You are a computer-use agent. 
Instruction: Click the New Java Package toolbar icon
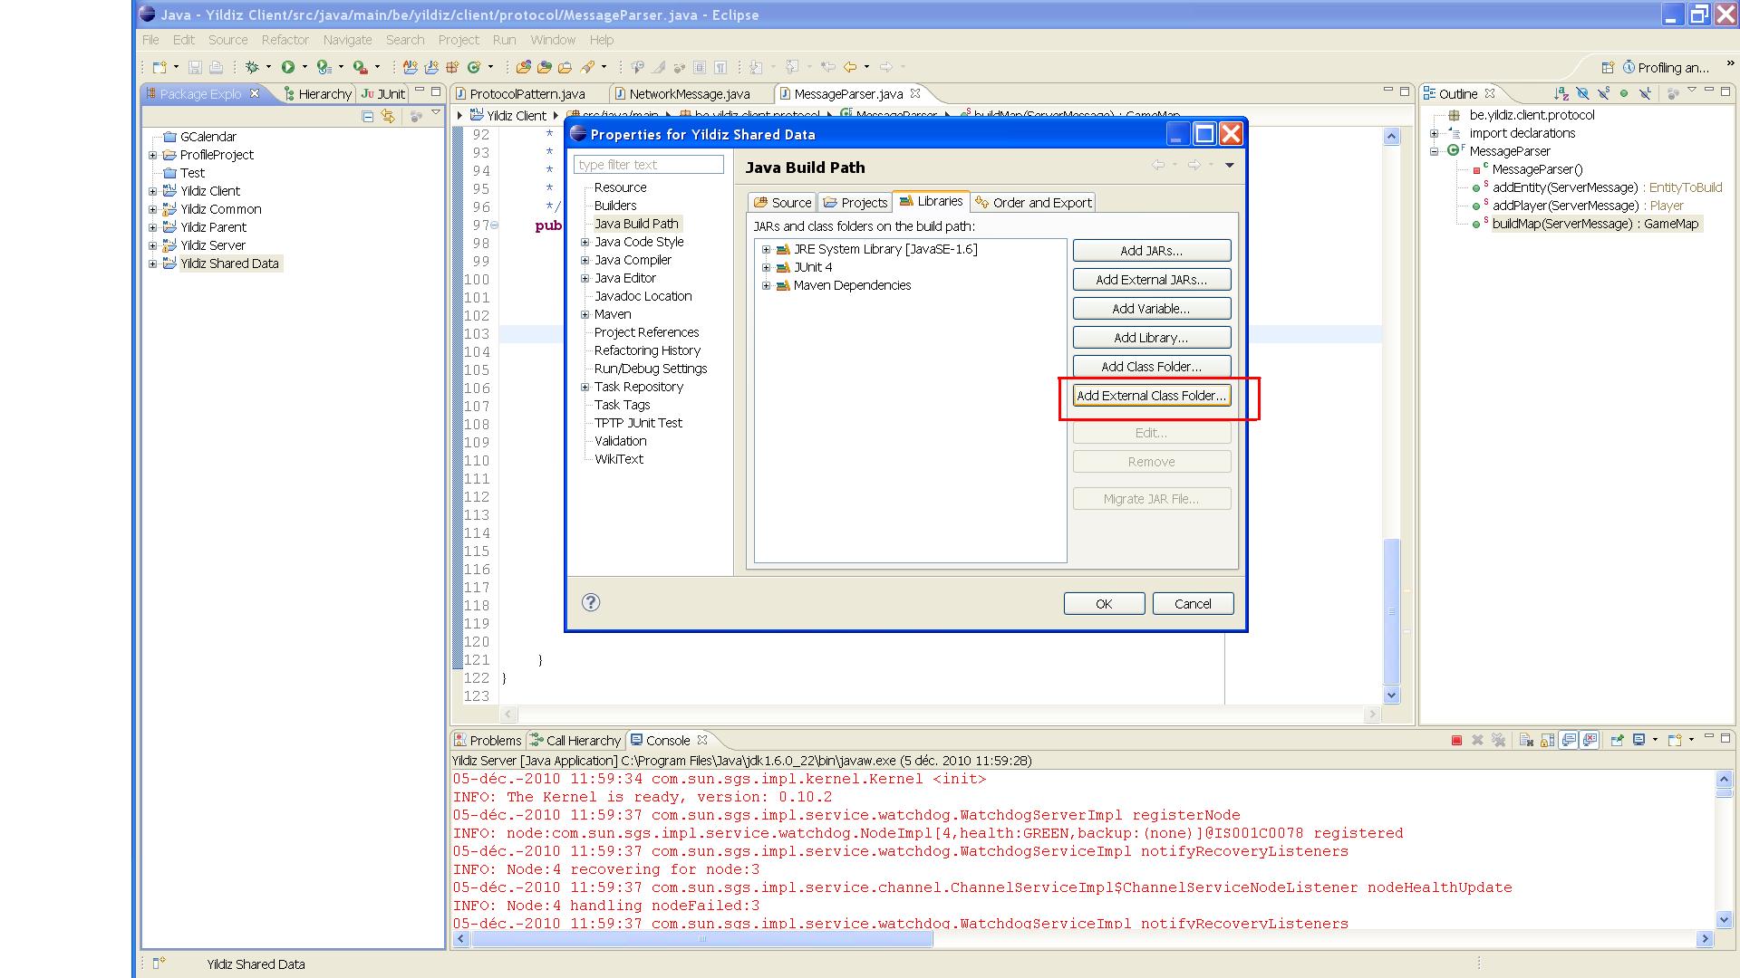[452, 67]
